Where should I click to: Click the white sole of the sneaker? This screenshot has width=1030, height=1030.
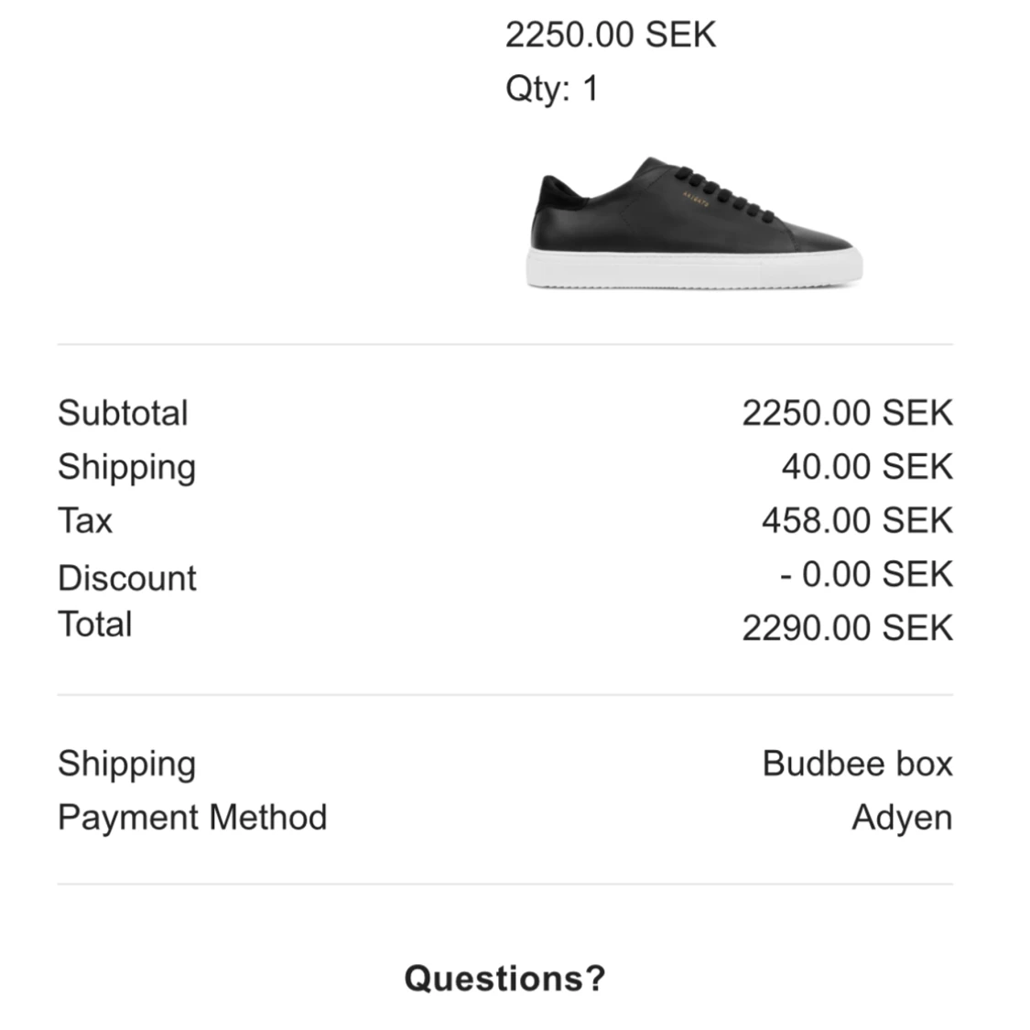[x=694, y=268]
